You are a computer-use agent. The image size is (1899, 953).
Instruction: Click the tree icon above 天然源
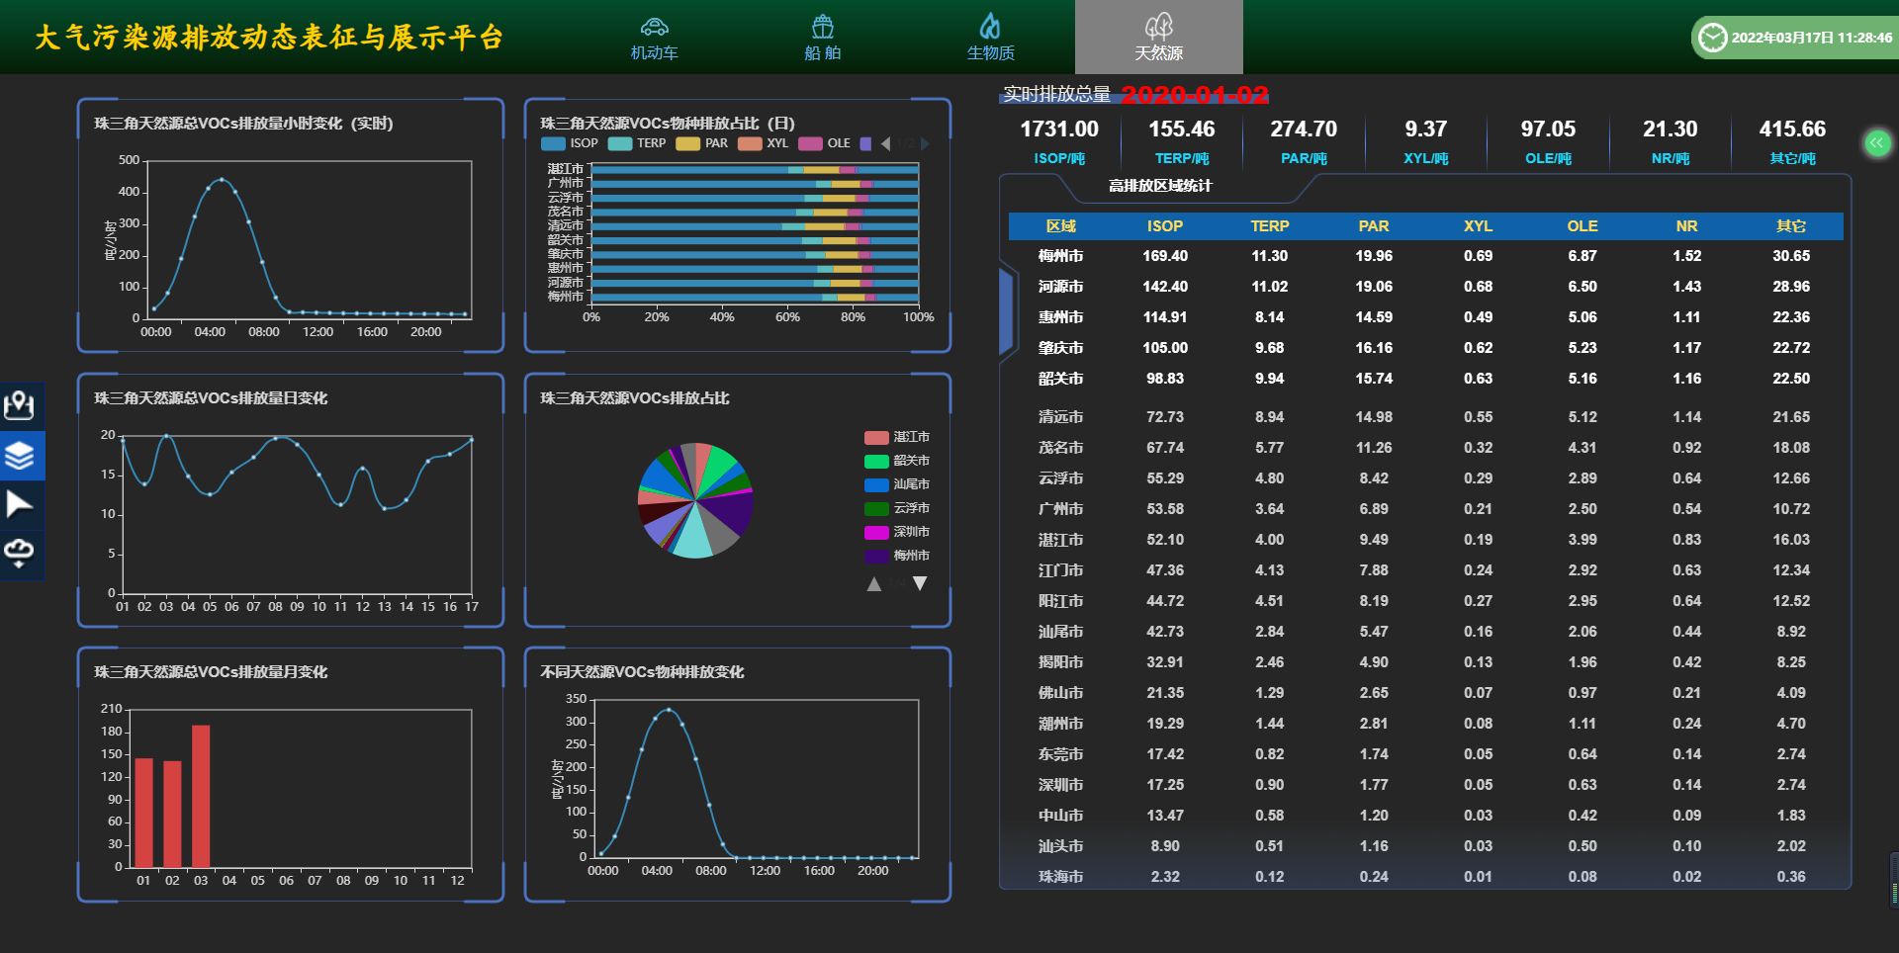1159,26
